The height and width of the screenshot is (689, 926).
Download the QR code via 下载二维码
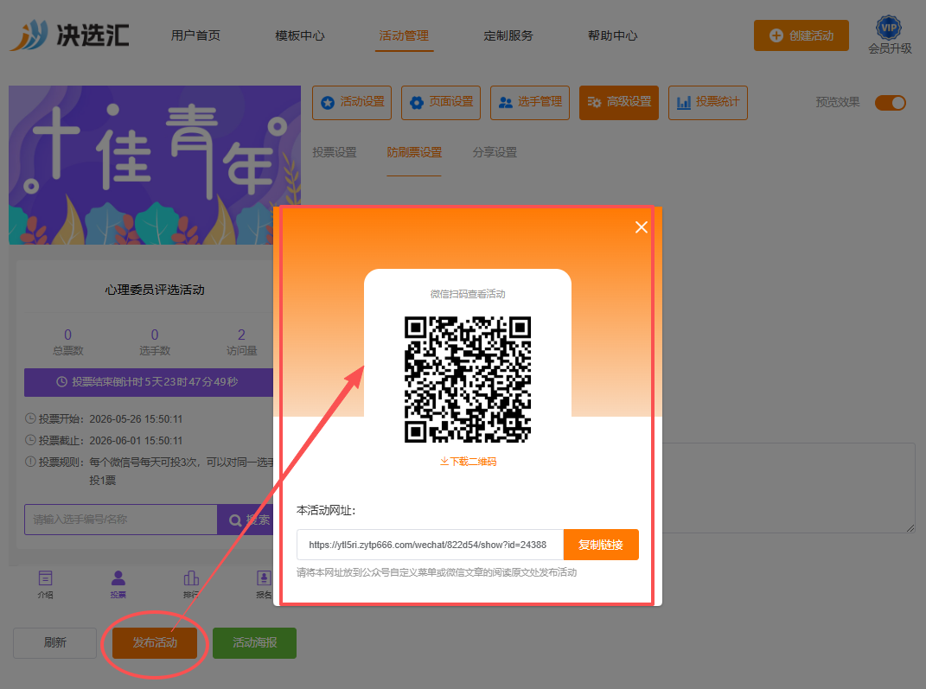[x=468, y=462]
